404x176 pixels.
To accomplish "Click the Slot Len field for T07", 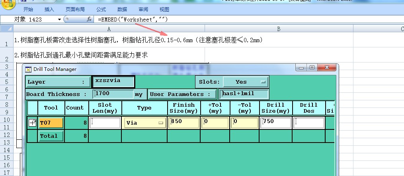I will pyautogui.click(x=105, y=123).
